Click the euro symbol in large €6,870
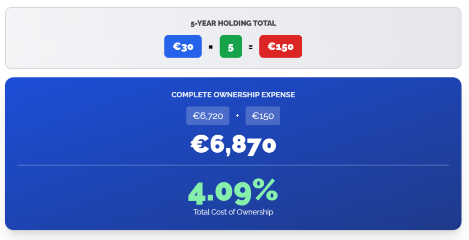Viewport: 469px width, 240px height. pos(200,144)
